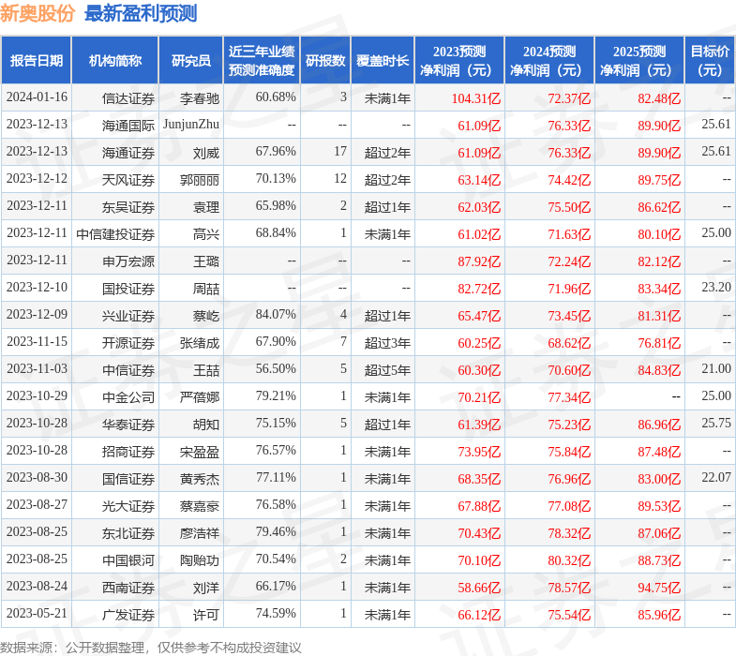This screenshot has width=736, height=656.
Task: Click the 研报数 column header
Action: [325, 61]
